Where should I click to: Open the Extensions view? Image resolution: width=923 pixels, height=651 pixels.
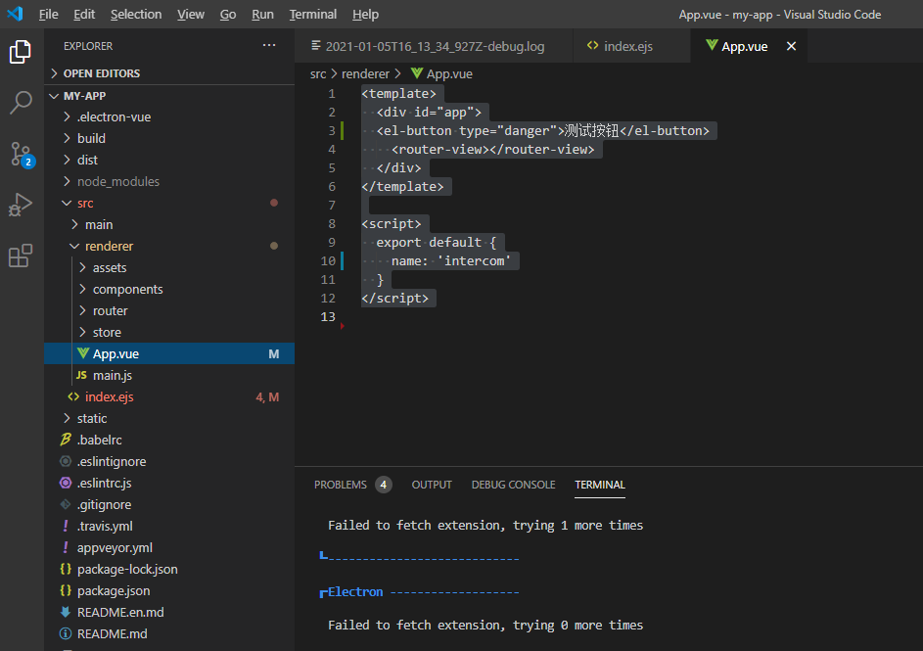(22, 256)
